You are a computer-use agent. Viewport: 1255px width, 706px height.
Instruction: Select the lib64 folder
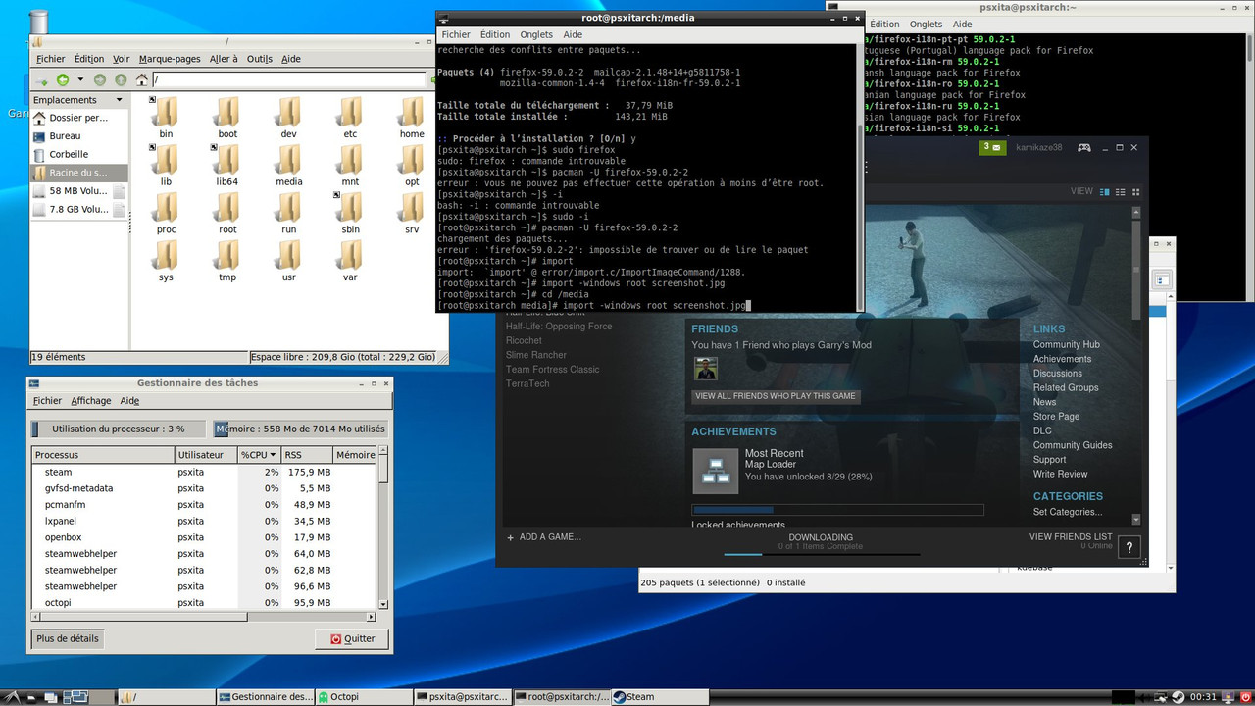tap(227, 165)
